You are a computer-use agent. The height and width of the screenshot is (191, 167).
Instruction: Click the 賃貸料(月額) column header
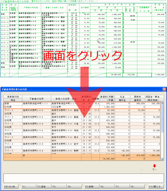coord(107,98)
